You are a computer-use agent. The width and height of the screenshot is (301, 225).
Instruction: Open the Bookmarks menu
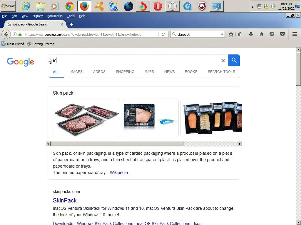click(x=55, y=16)
